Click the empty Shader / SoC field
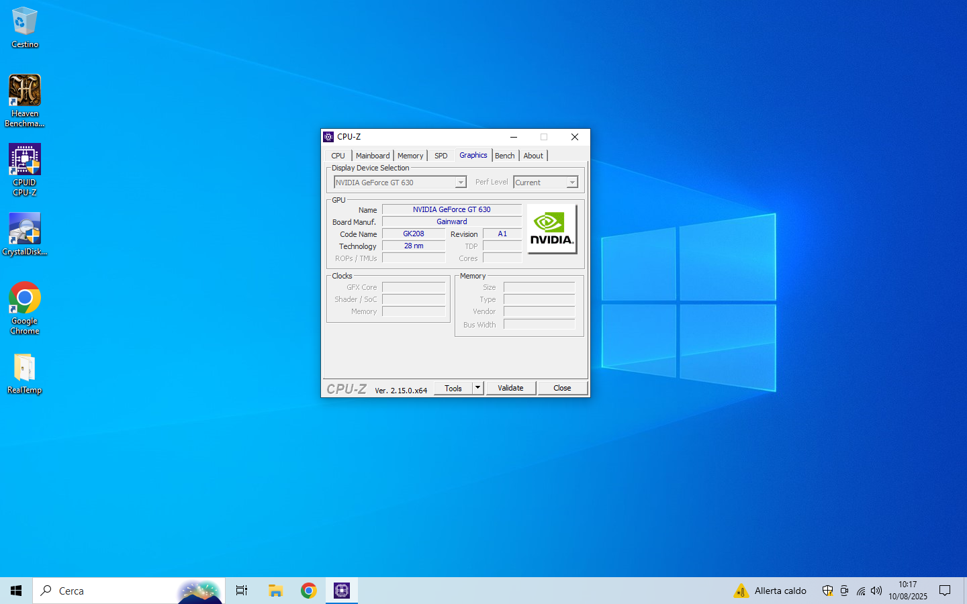Image resolution: width=967 pixels, height=604 pixels. tap(414, 299)
